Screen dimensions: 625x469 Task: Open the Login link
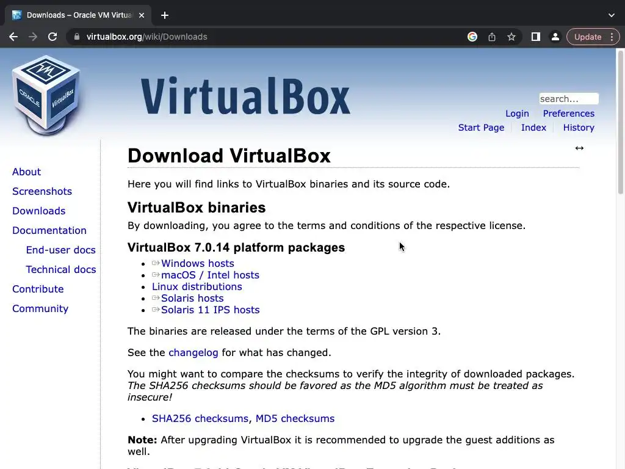517,114
